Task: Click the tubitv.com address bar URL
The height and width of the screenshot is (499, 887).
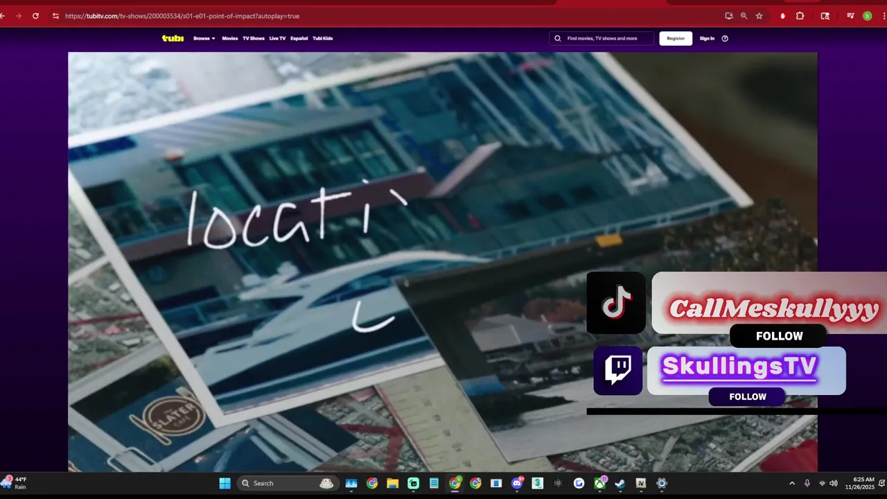Action: 182,15
